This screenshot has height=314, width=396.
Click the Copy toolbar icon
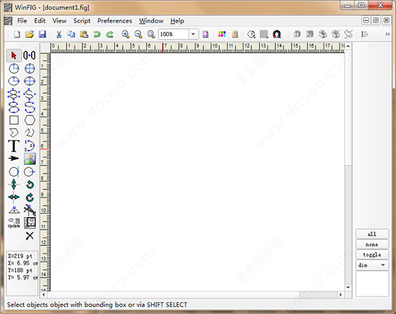click(71, 34)
